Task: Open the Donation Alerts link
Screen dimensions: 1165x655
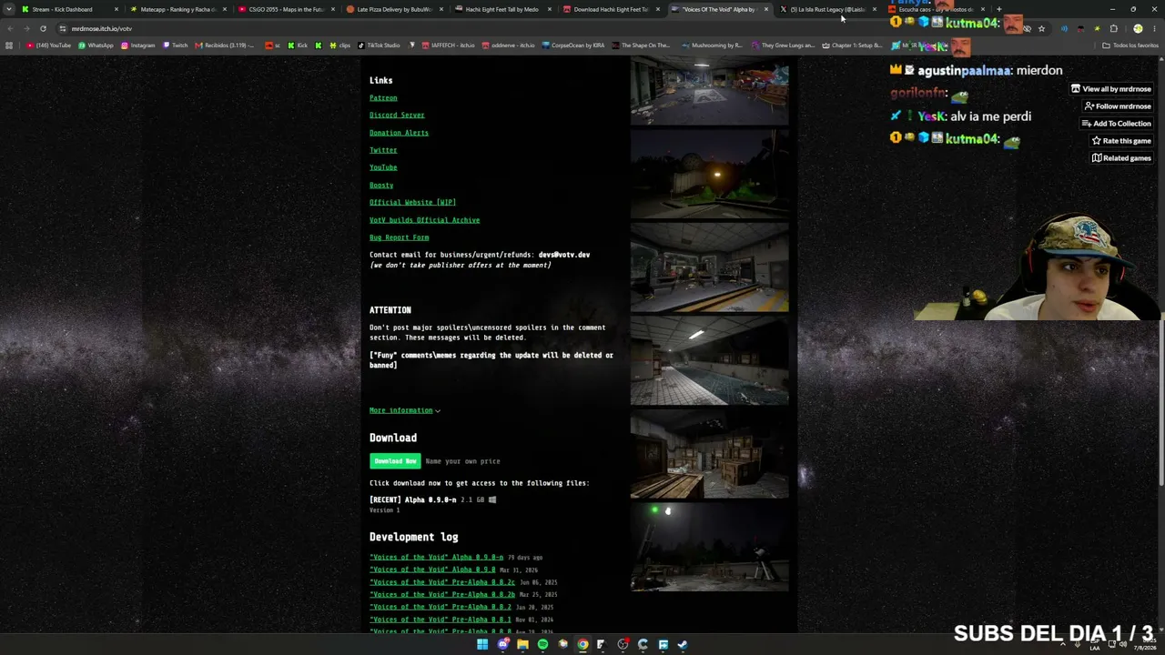Action: click(399, 133)
